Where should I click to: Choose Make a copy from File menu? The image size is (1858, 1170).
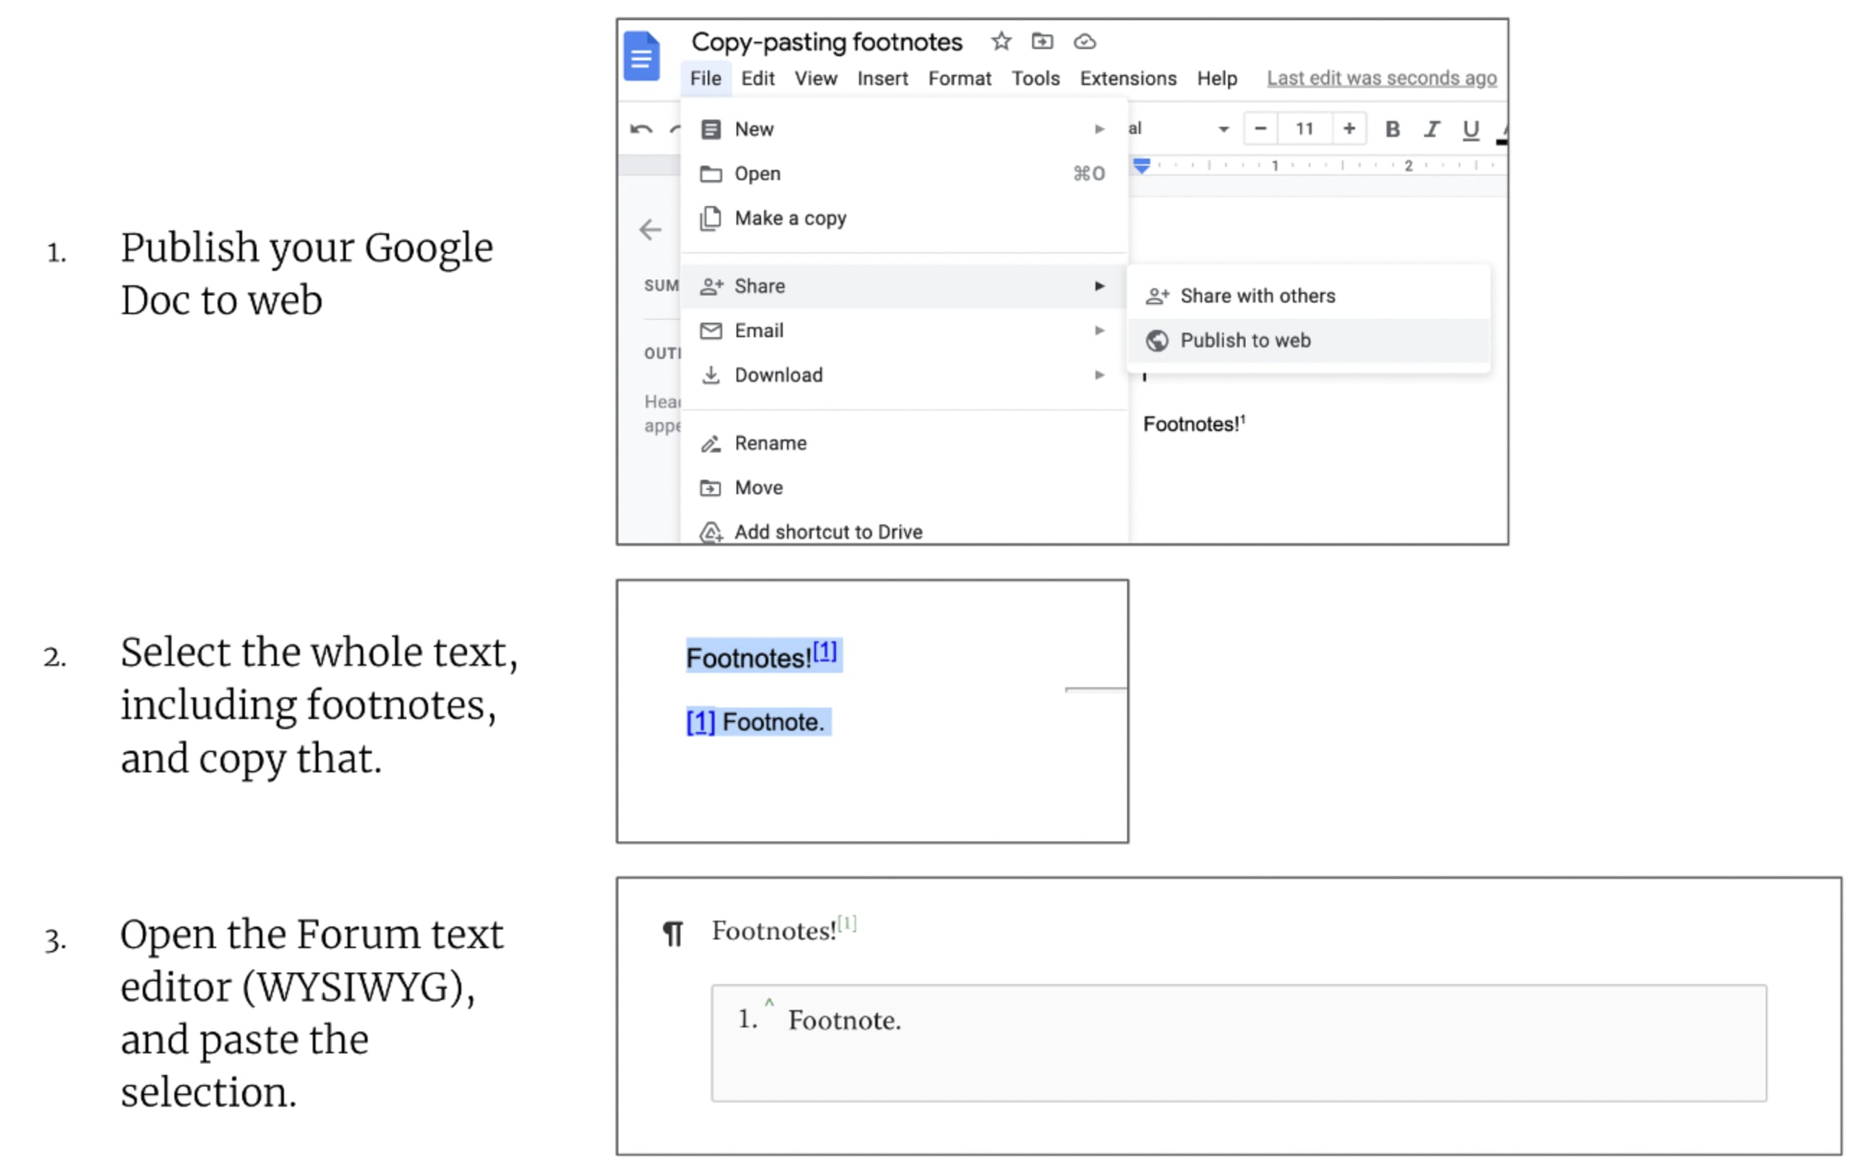(790, 218)
